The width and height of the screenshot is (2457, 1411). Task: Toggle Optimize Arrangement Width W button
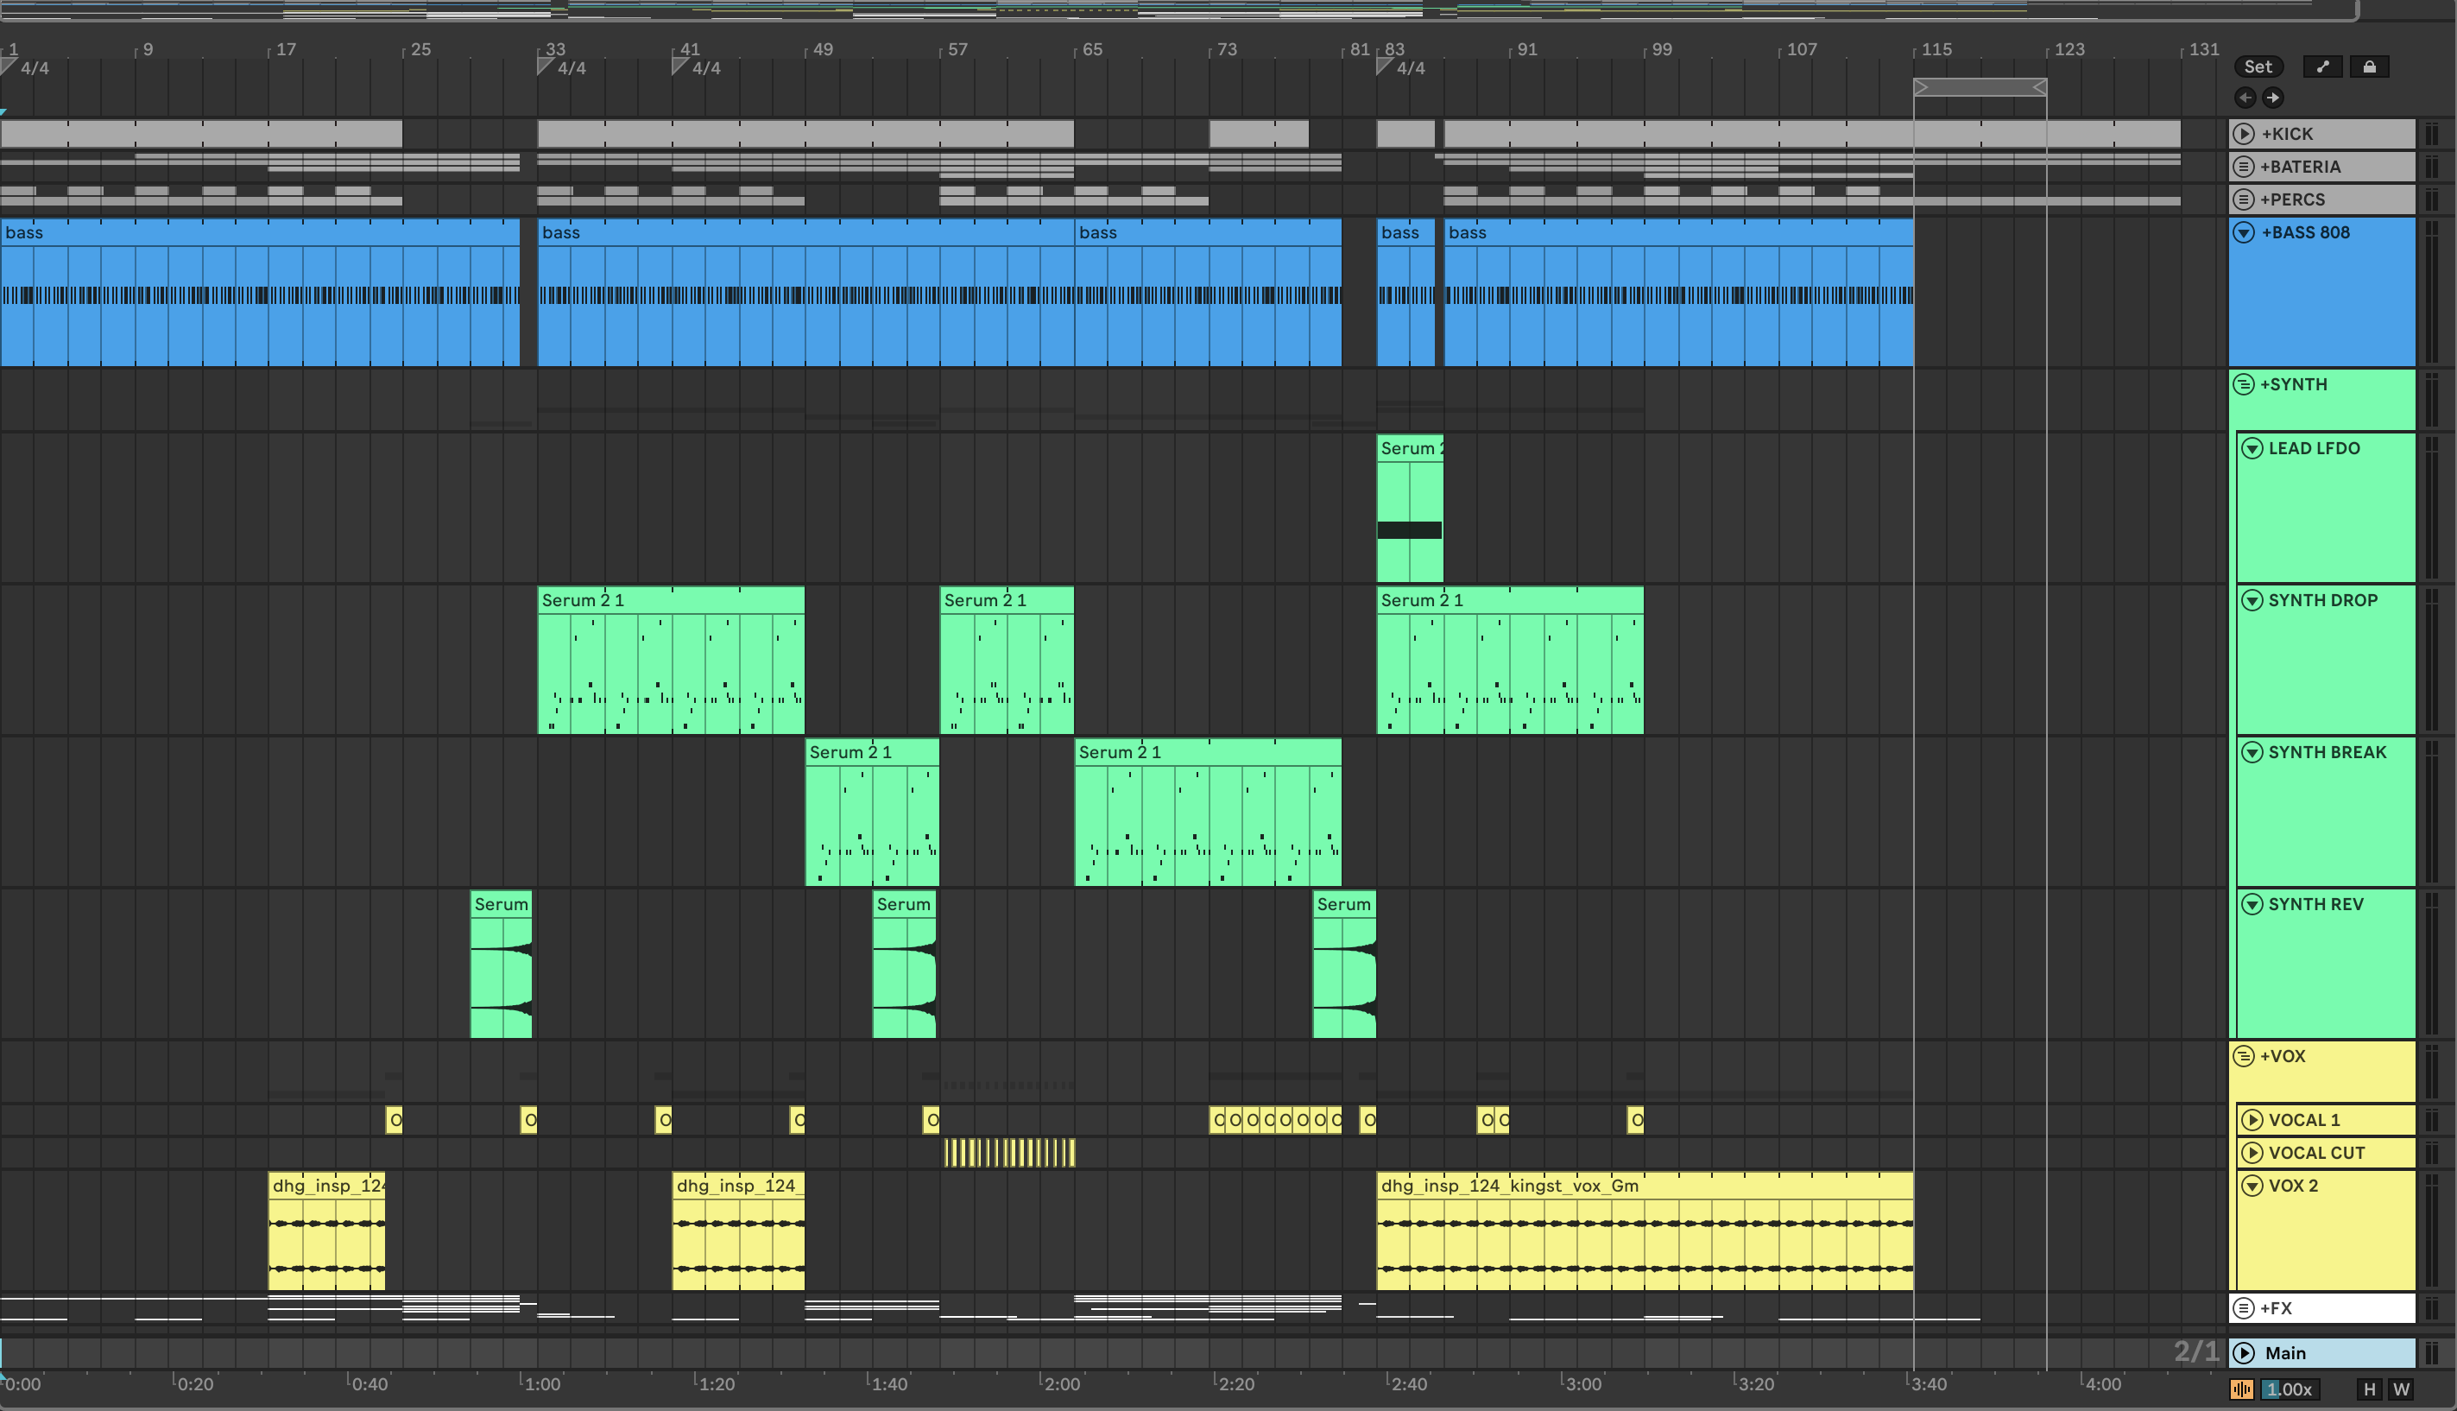(2401, 1389)
